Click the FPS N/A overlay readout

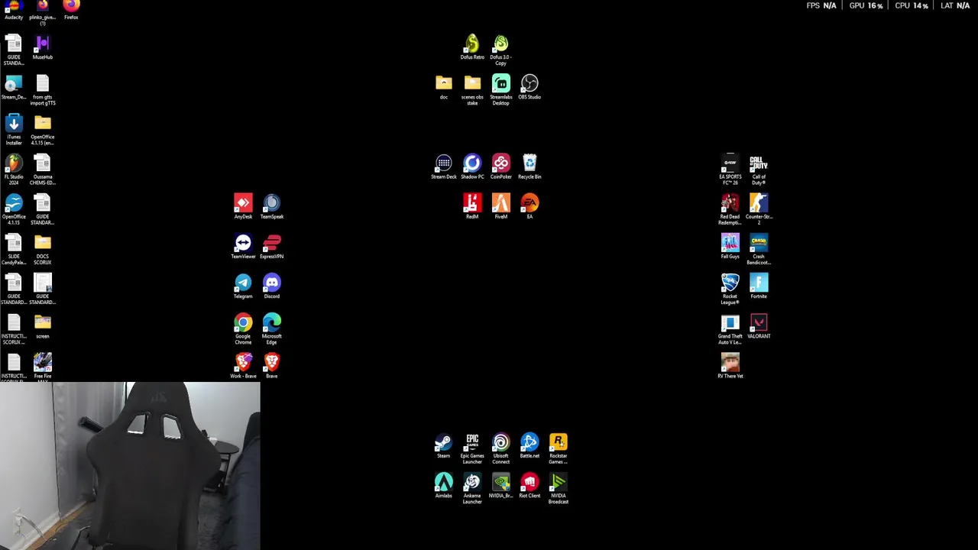(821, 5)
